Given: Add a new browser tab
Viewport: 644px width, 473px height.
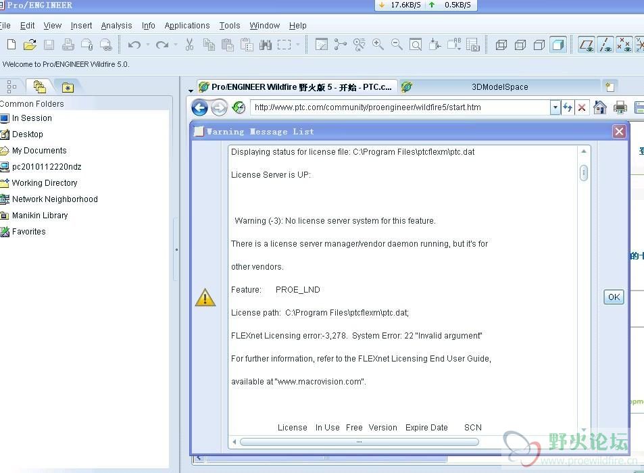Looking at the screenshot, I should tap(610, 86).
